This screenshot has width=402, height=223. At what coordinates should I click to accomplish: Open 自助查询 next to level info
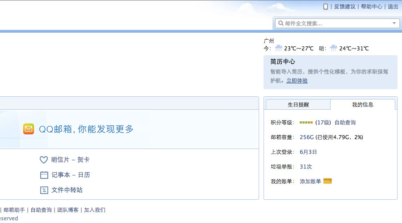[345, 122]
